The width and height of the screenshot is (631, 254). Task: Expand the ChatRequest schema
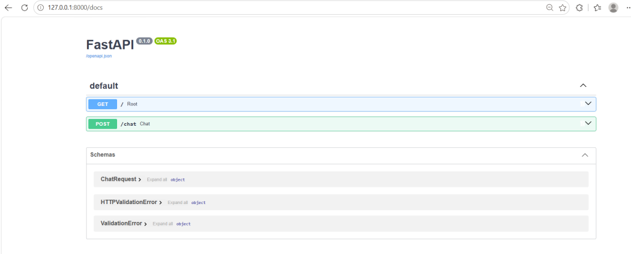[121, 179]
